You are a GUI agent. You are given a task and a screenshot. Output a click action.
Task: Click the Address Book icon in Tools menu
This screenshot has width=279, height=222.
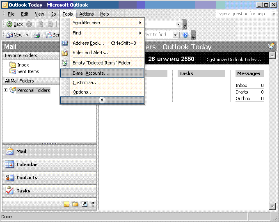coord(64,43)
